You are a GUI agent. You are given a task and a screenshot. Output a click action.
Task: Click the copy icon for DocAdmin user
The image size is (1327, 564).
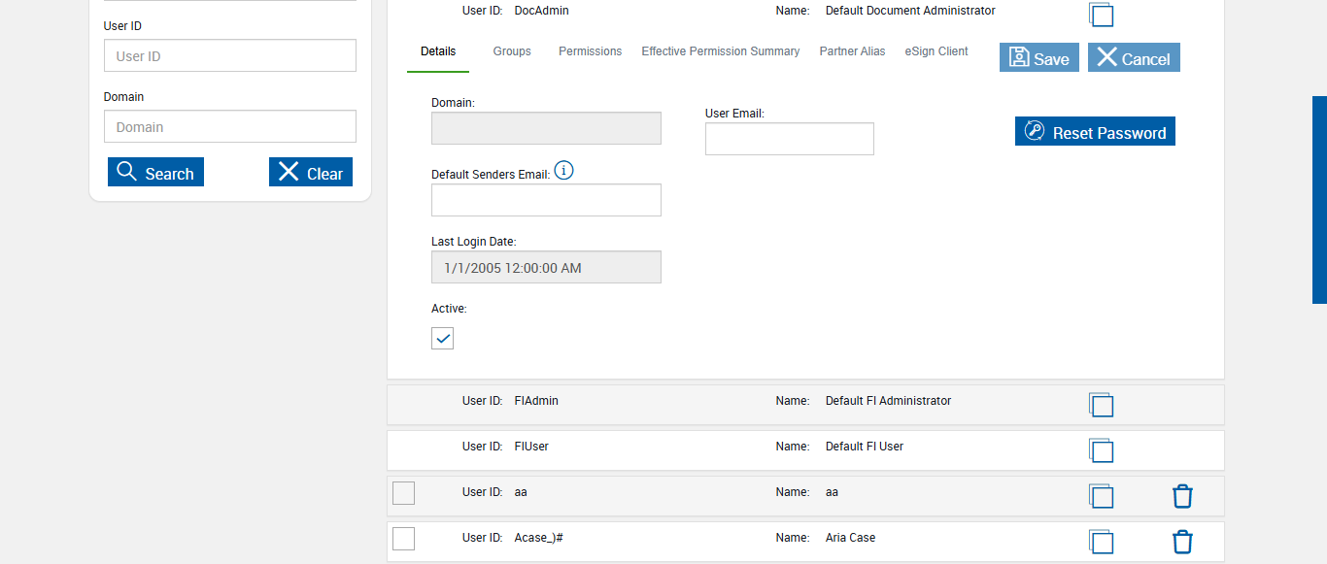[x=1101, y=15]
